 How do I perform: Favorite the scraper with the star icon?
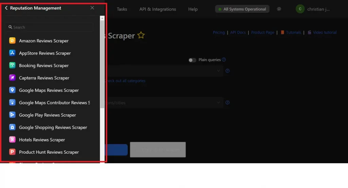pyautogui.click(x=141, y=35)
